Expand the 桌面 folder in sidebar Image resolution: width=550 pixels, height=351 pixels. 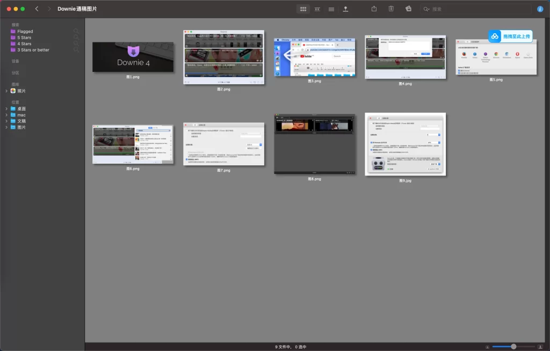click(x=6, y=108)
